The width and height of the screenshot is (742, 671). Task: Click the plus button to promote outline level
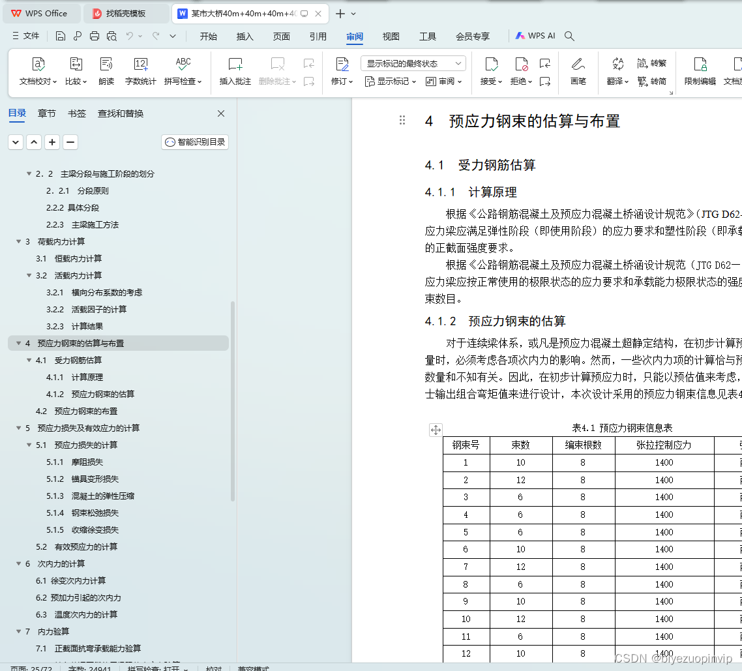(x=52, y=142)
